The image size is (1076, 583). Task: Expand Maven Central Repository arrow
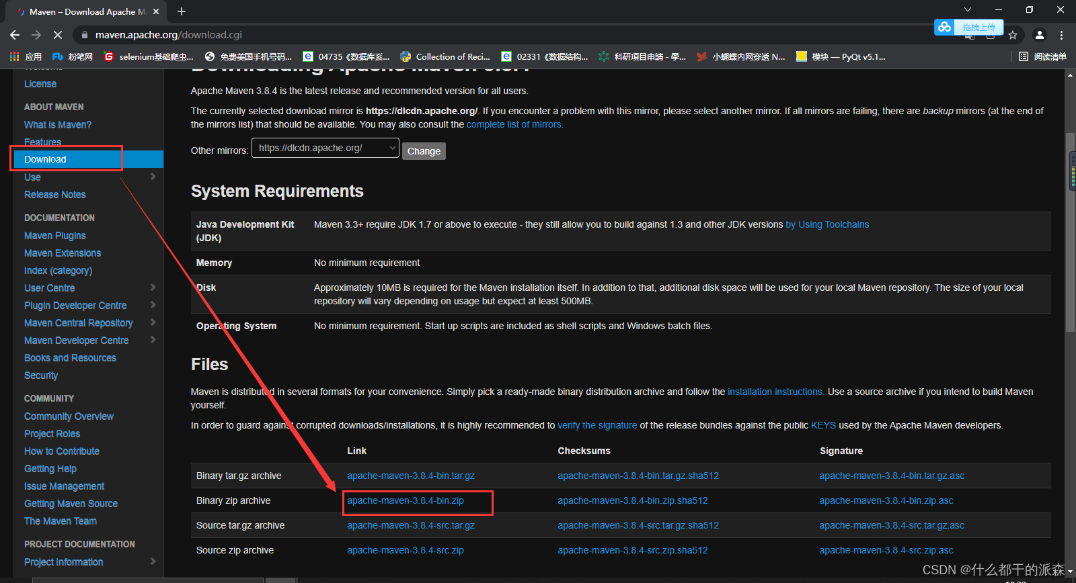tap(153, 322)
